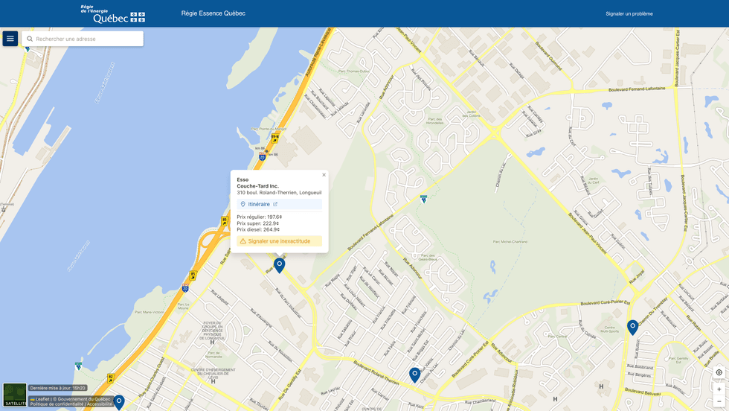Click the magnifier icon in the search box
The width and height of the screenshot is (729, 411).
[30, 39]
